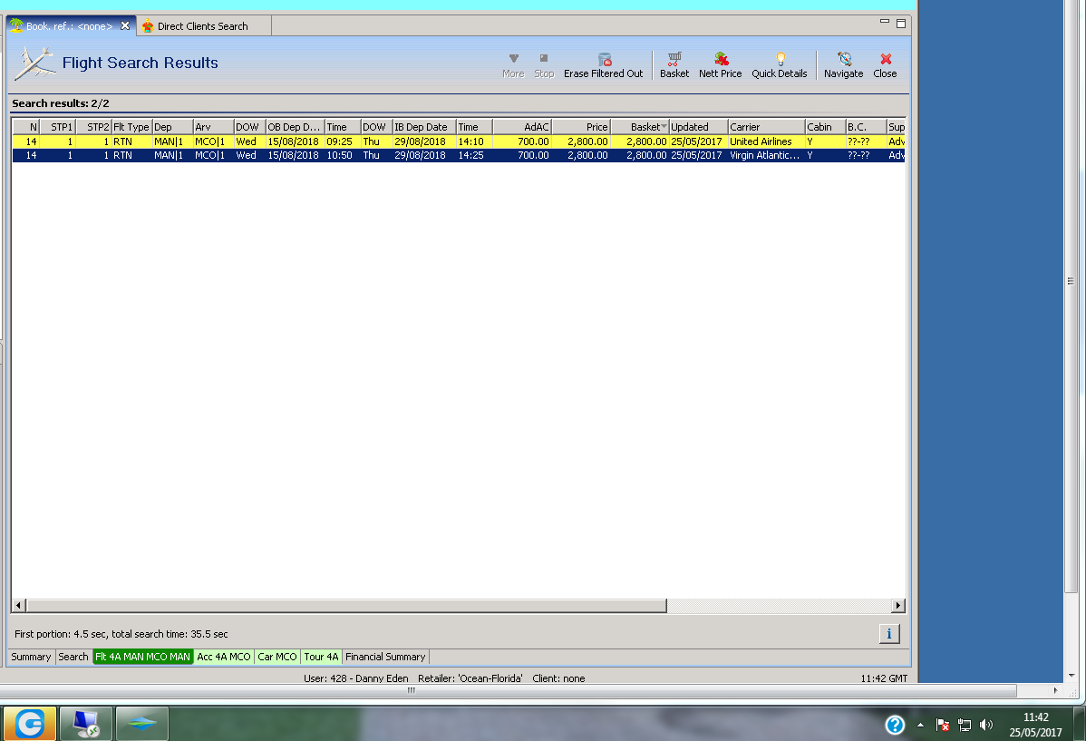Select Flt 4A MAN MCO MAN tab

click(x=142, y=657)
